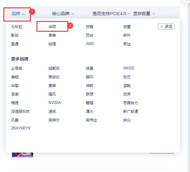Choose the 英特尔 brand
The image size is (190, 172).
point(54,120)
